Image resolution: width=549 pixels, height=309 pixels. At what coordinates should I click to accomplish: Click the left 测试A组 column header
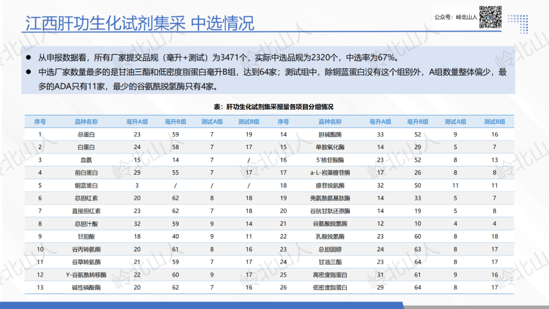click(212, 122)
